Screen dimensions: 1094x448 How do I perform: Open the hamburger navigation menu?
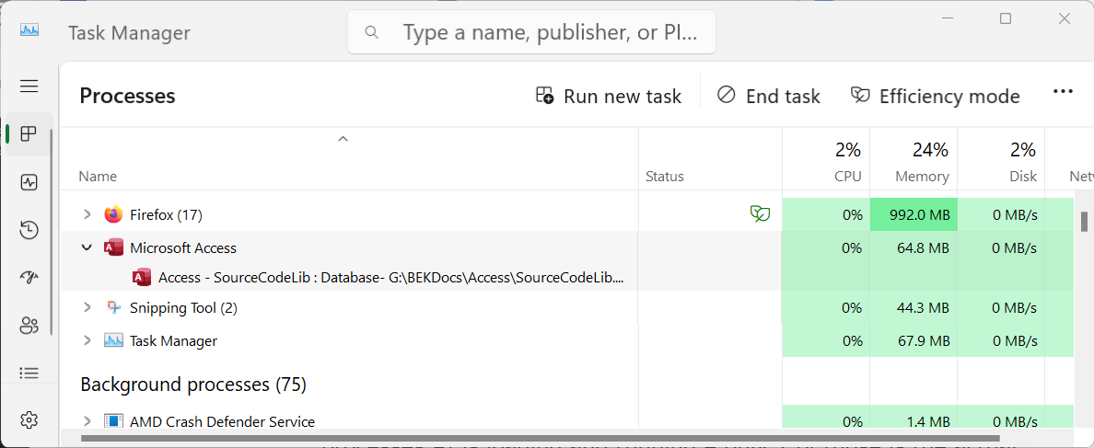pyautogui.click(x=29, y=86)
